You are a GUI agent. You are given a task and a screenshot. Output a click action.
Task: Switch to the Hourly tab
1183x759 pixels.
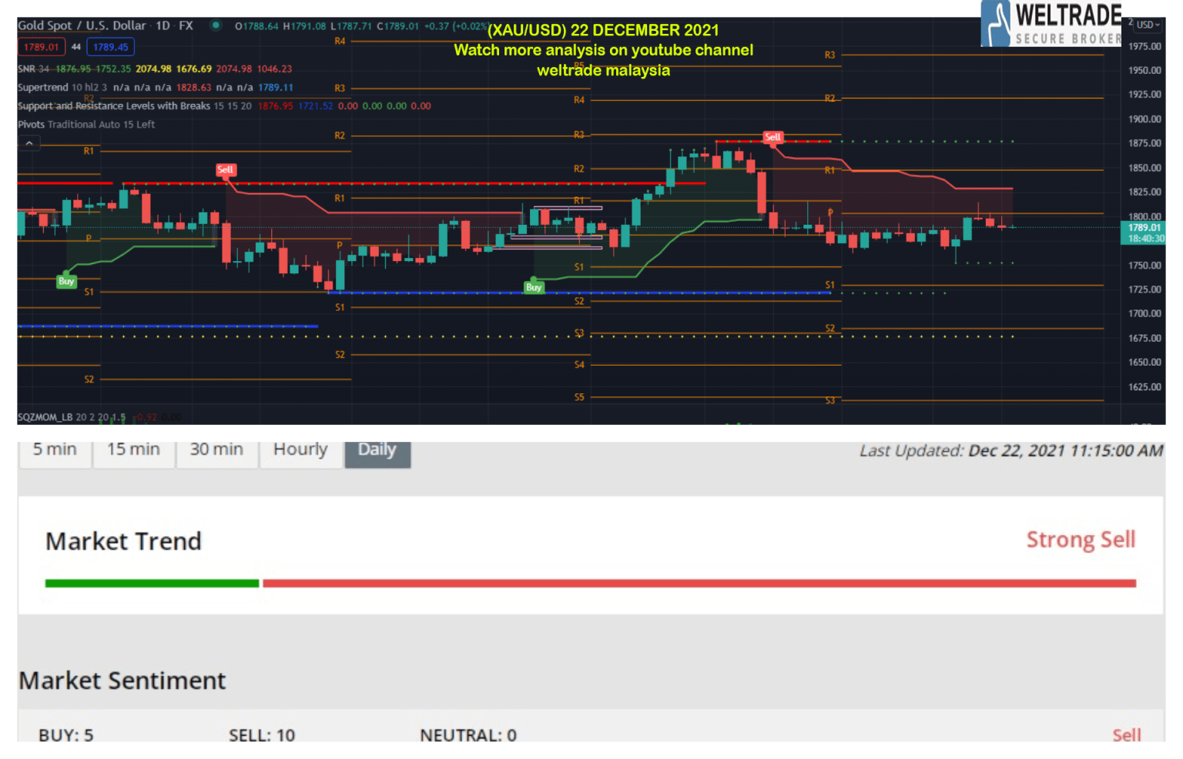[x=300, y=451]
